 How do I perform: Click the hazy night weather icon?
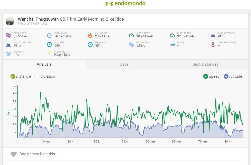(49, 53)
